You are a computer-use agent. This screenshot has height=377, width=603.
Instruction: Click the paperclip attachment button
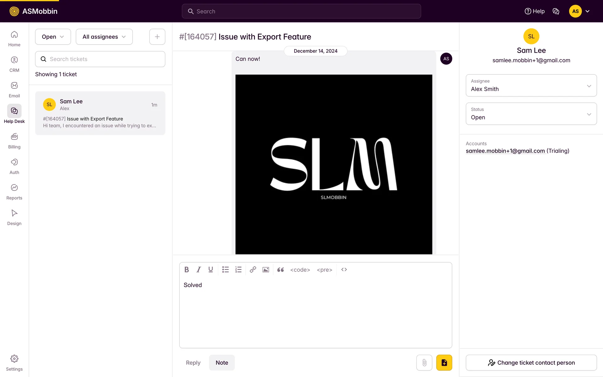point(424,363)
